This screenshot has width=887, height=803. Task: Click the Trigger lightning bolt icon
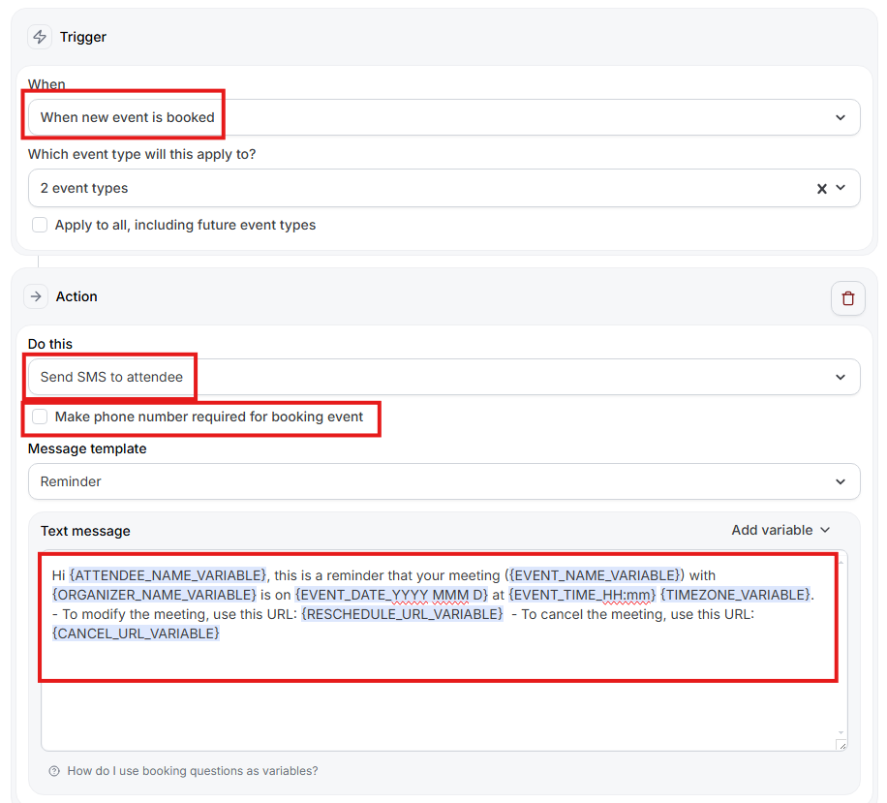tap(40, 37)
